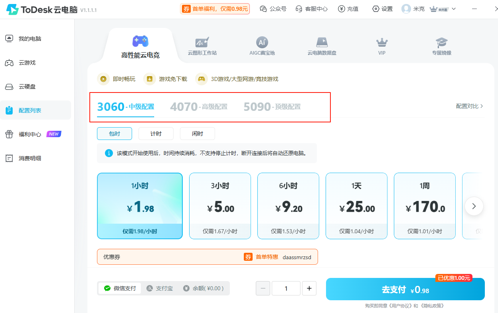Click the 游戏免下载 download icon
The height and width of the screenshot is (313, 498).
pos(150,79)
